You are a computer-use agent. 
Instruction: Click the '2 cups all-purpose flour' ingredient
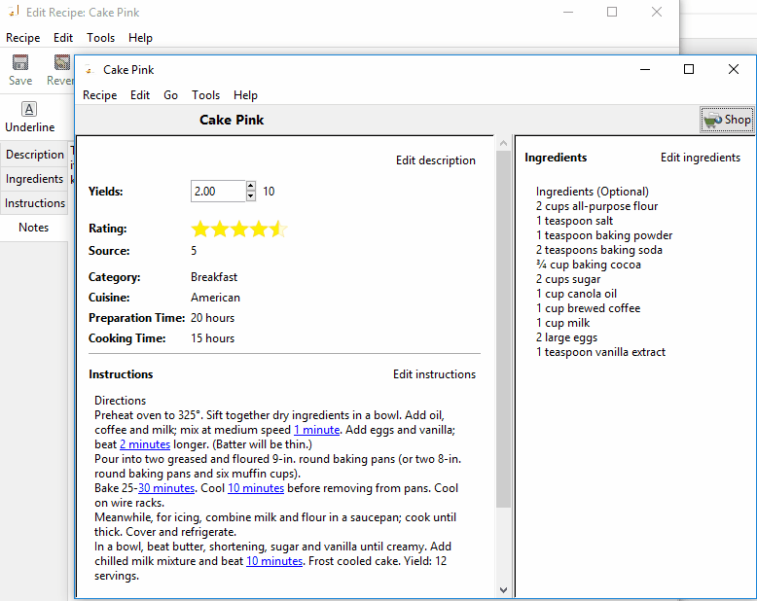pos(596,206)
